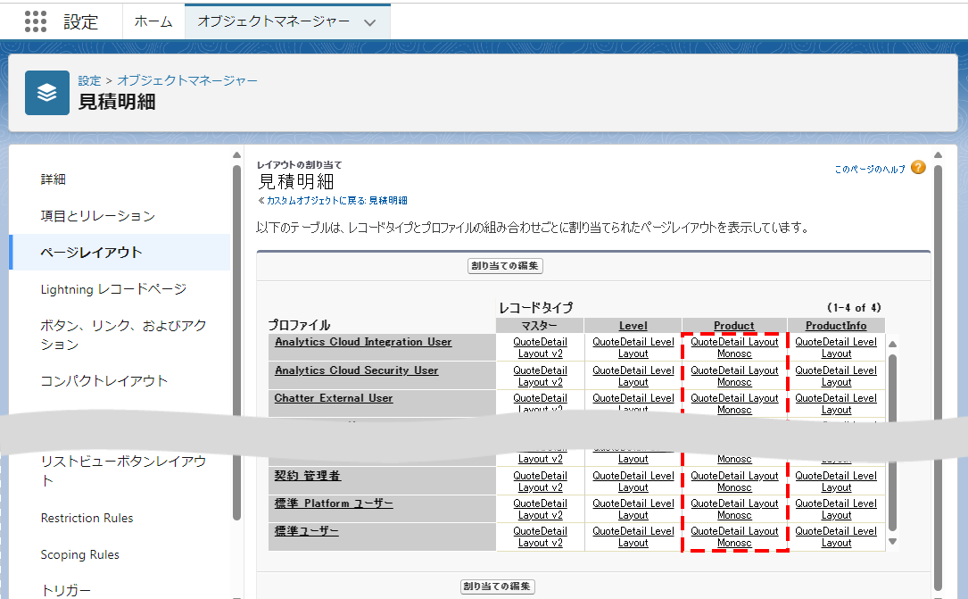Image resolution: width=968 pixels, height=599 pixels.
Task: Click the Product record type column header
Action: tap(733, 326)
